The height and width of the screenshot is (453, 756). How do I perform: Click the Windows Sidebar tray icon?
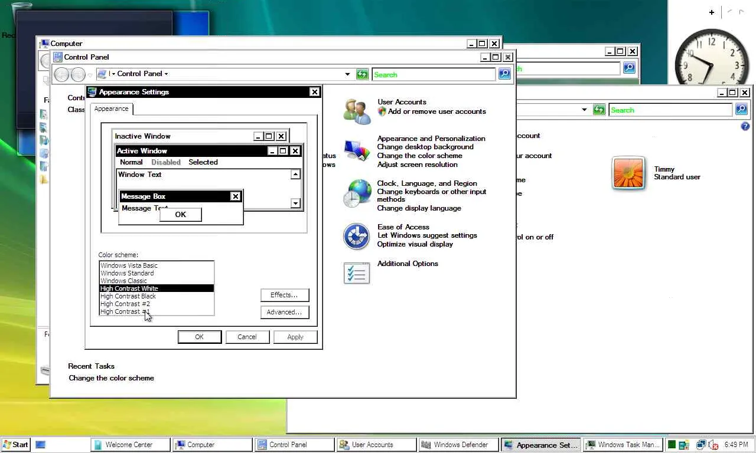(x=684, y=445)
